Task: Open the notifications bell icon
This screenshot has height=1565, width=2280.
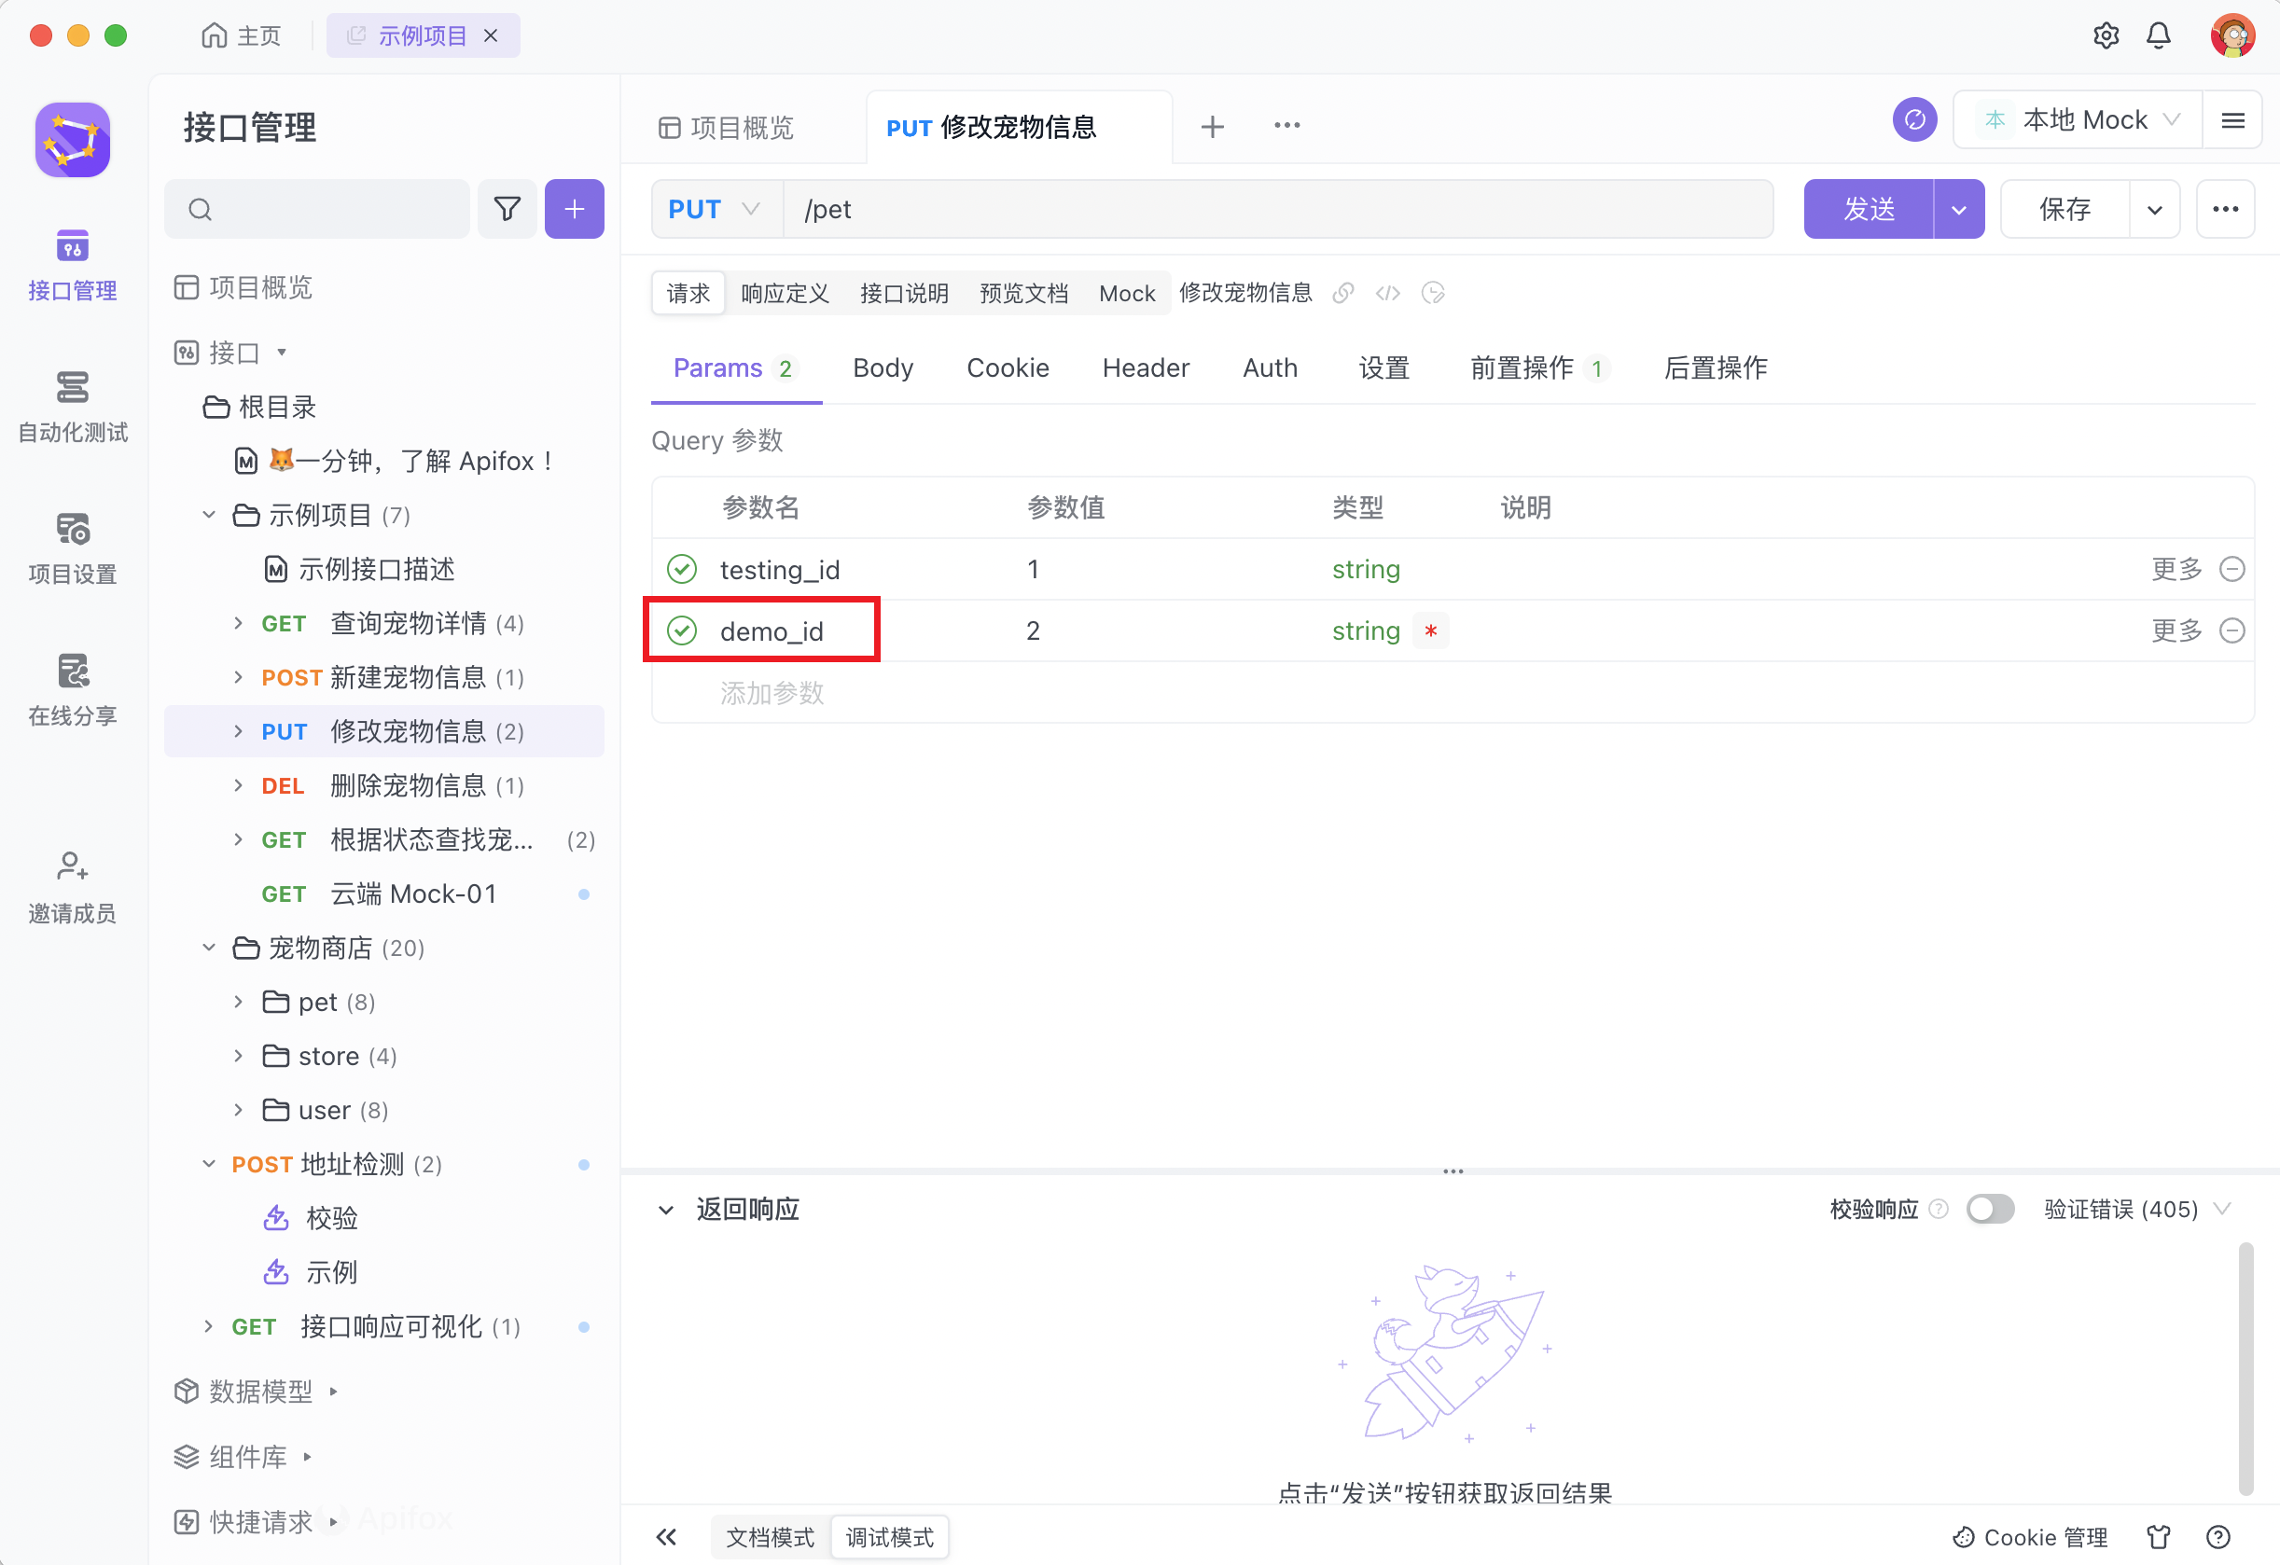Action: pos(2159,36)
